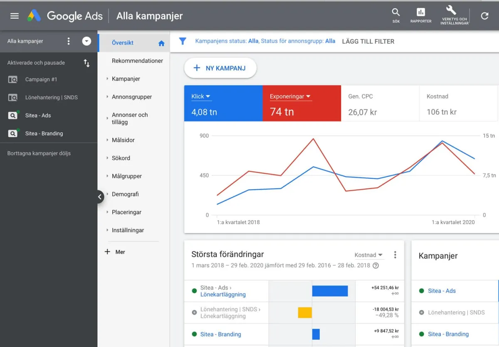499x347 pixels.
Task: Click the +54 251,46 kr value
Action: pyautogui.click(x=385, y=288)
